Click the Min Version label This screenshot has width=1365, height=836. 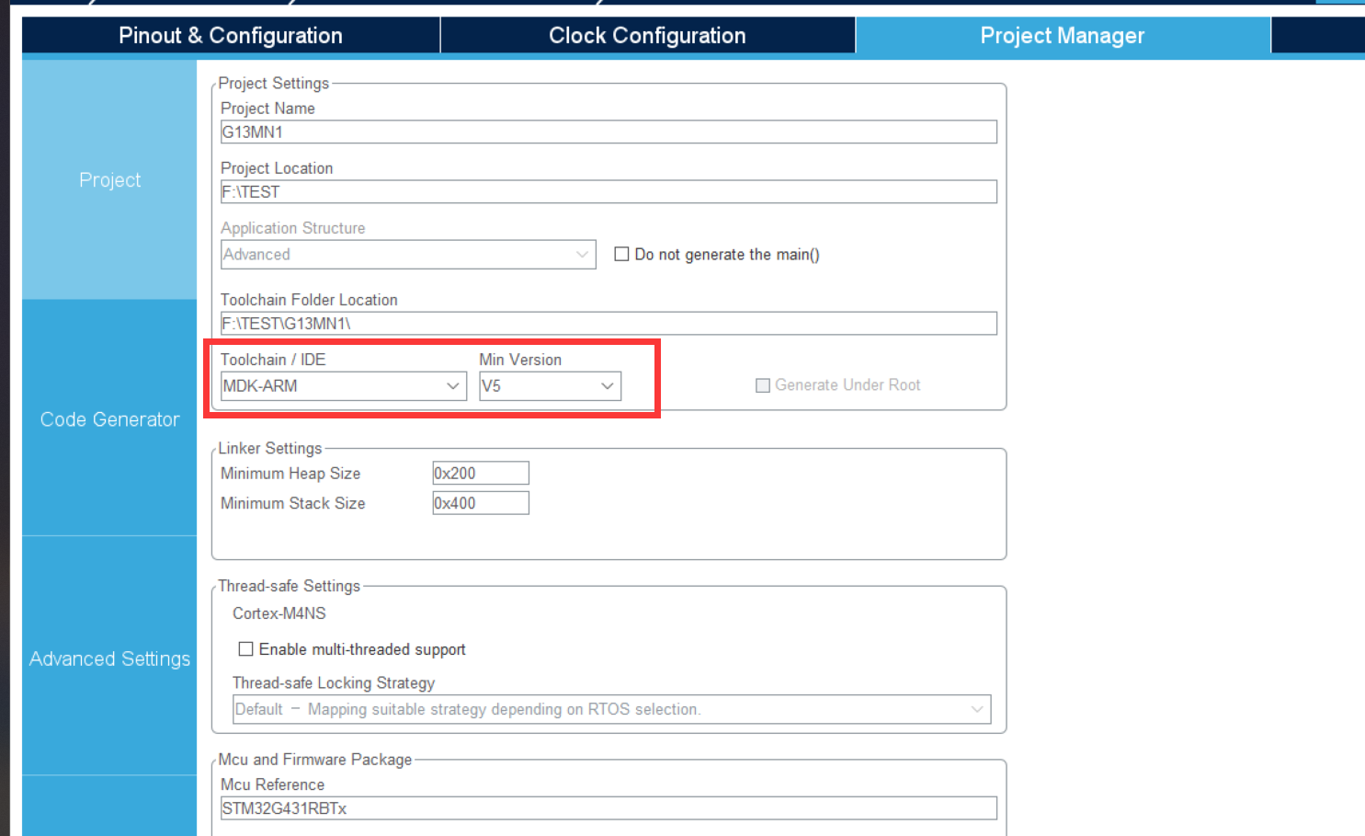[x=520, y=360]
